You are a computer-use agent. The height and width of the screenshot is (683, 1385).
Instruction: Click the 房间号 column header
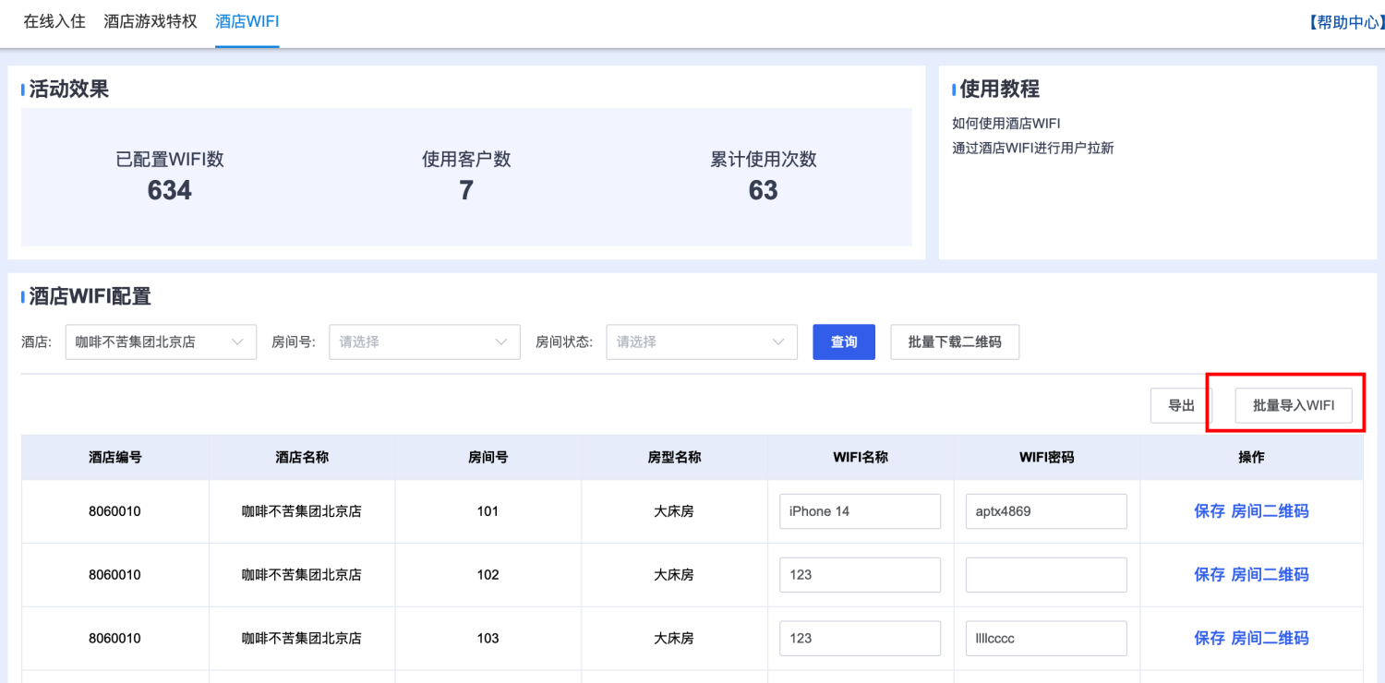pos(488,457)
